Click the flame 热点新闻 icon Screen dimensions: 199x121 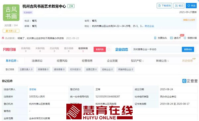click(3, 38)
